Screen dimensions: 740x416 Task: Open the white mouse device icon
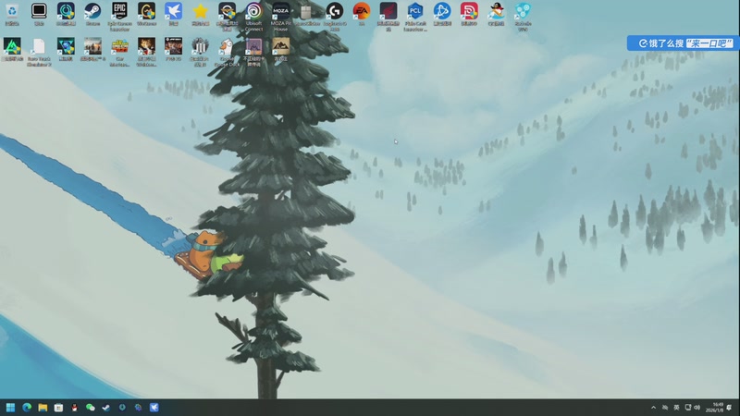click(x=307, y=14)
